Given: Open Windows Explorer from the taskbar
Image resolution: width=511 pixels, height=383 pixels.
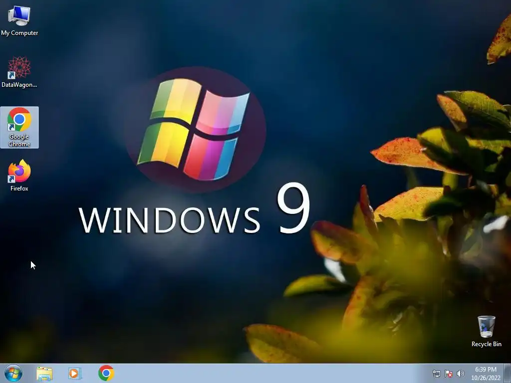Looking at the screenshot, I should [44, 374].
